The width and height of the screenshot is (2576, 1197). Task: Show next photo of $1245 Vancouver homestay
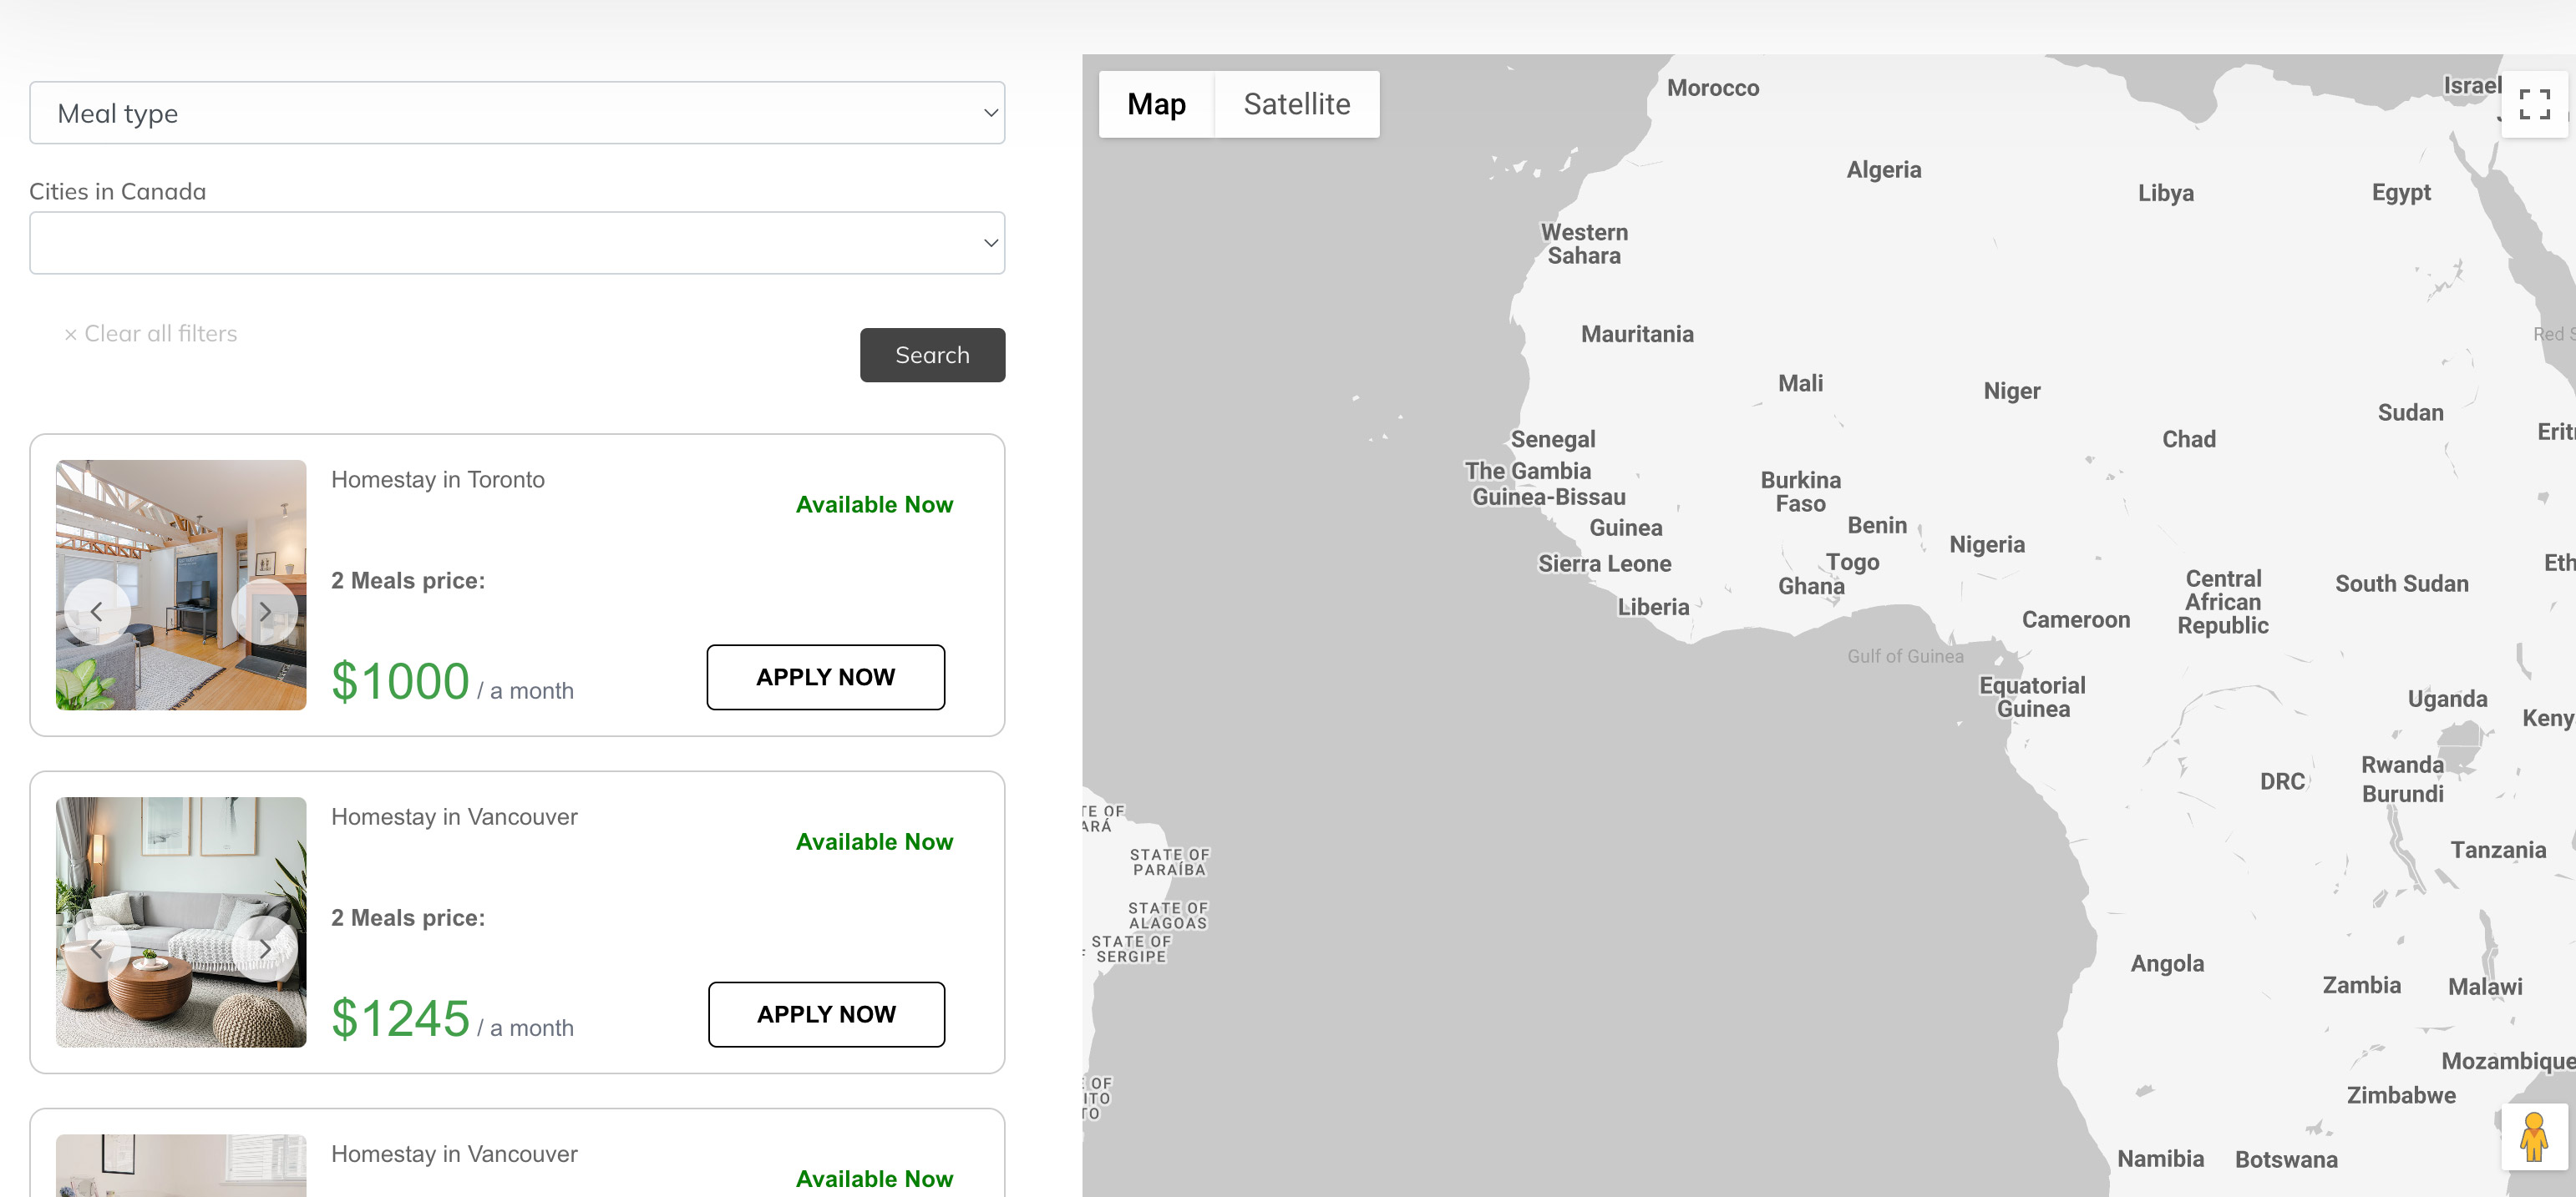264,949
